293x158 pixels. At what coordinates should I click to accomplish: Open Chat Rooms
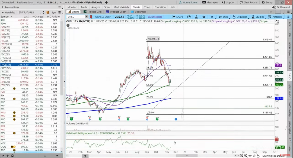point(249,2)
